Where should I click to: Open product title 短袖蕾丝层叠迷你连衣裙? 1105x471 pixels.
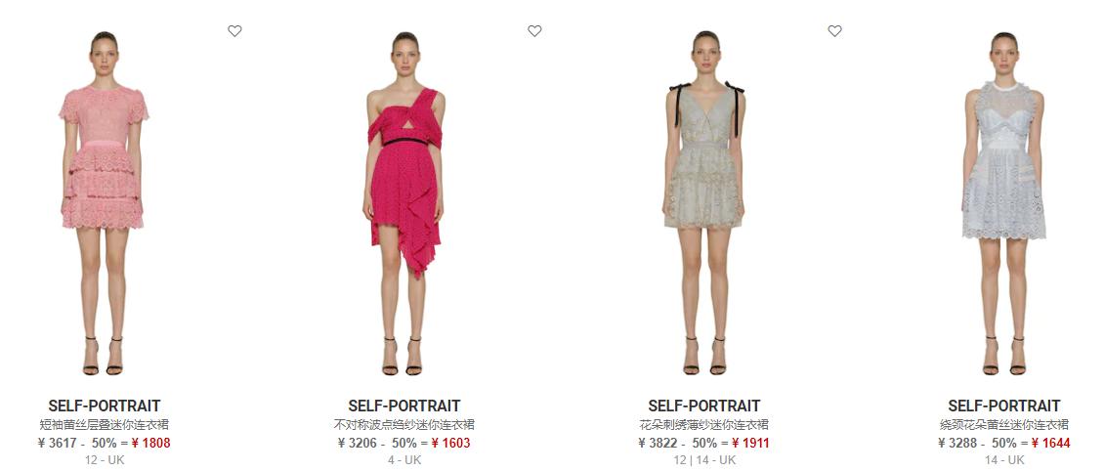click(x=105, y=425)
